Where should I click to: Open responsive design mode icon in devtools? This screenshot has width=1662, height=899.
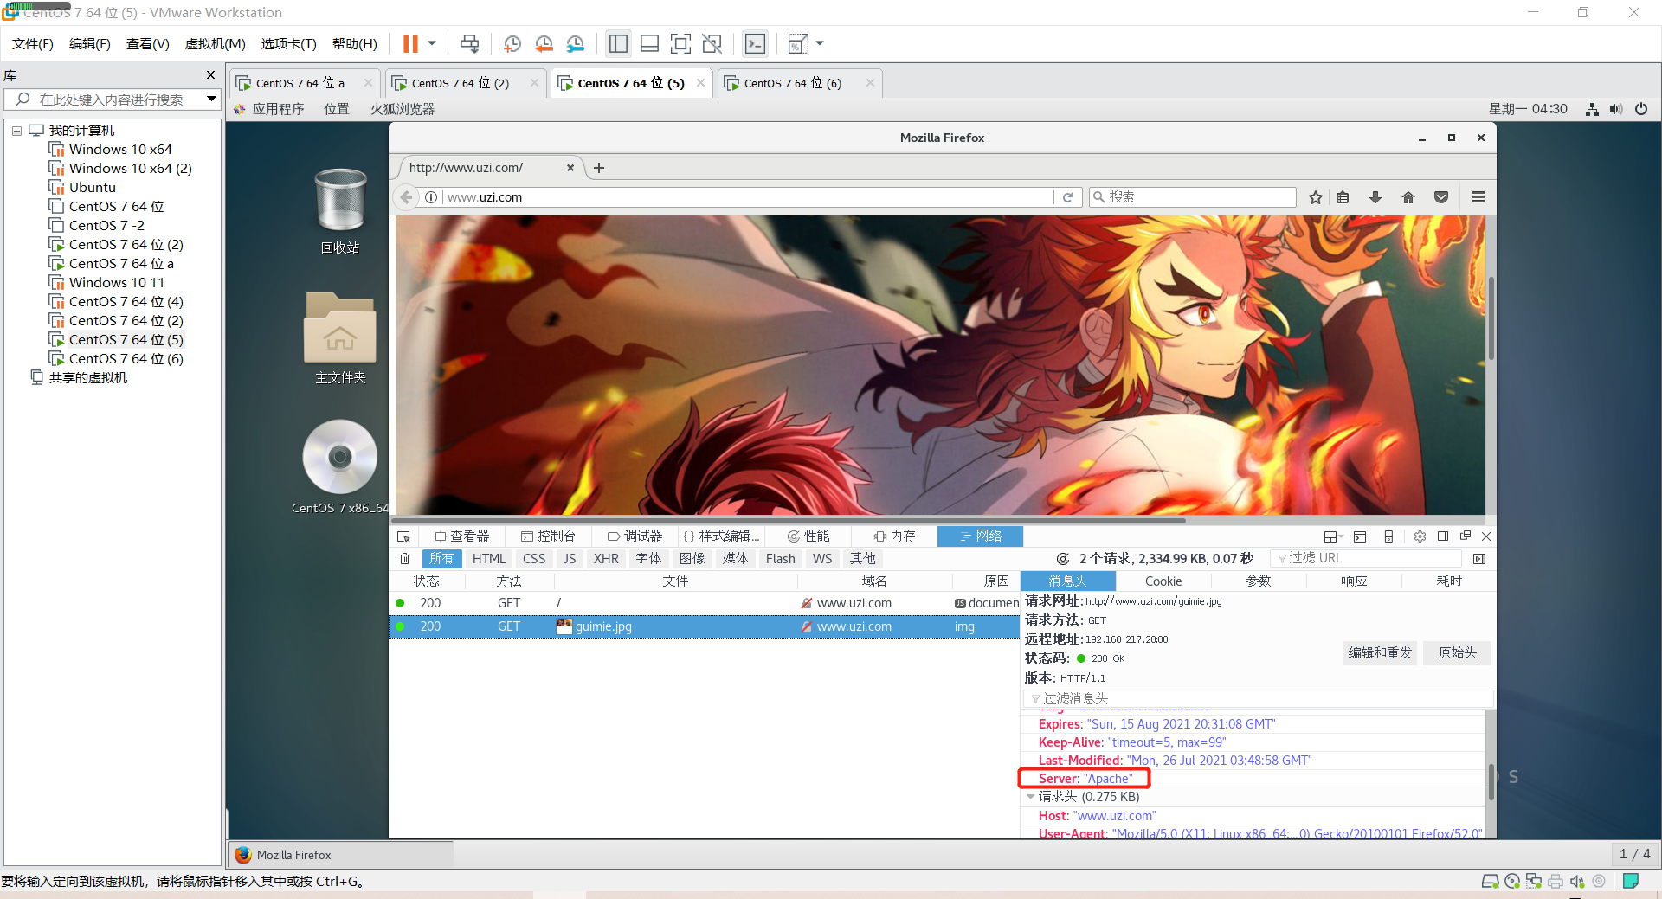(1388, 536)
